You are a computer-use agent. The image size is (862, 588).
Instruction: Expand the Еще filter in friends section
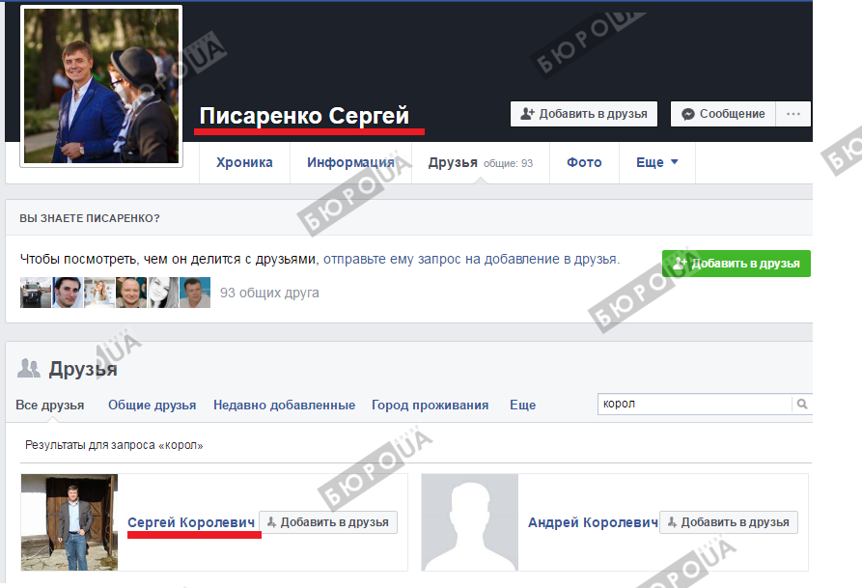click(x=522, y=406)
